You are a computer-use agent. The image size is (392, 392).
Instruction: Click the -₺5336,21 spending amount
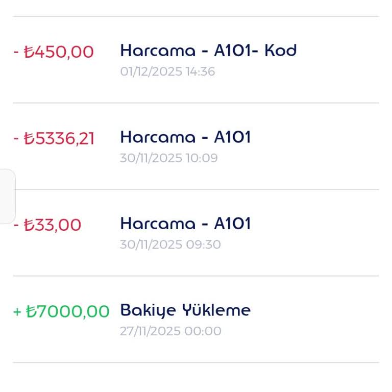(x=54, y=138)
